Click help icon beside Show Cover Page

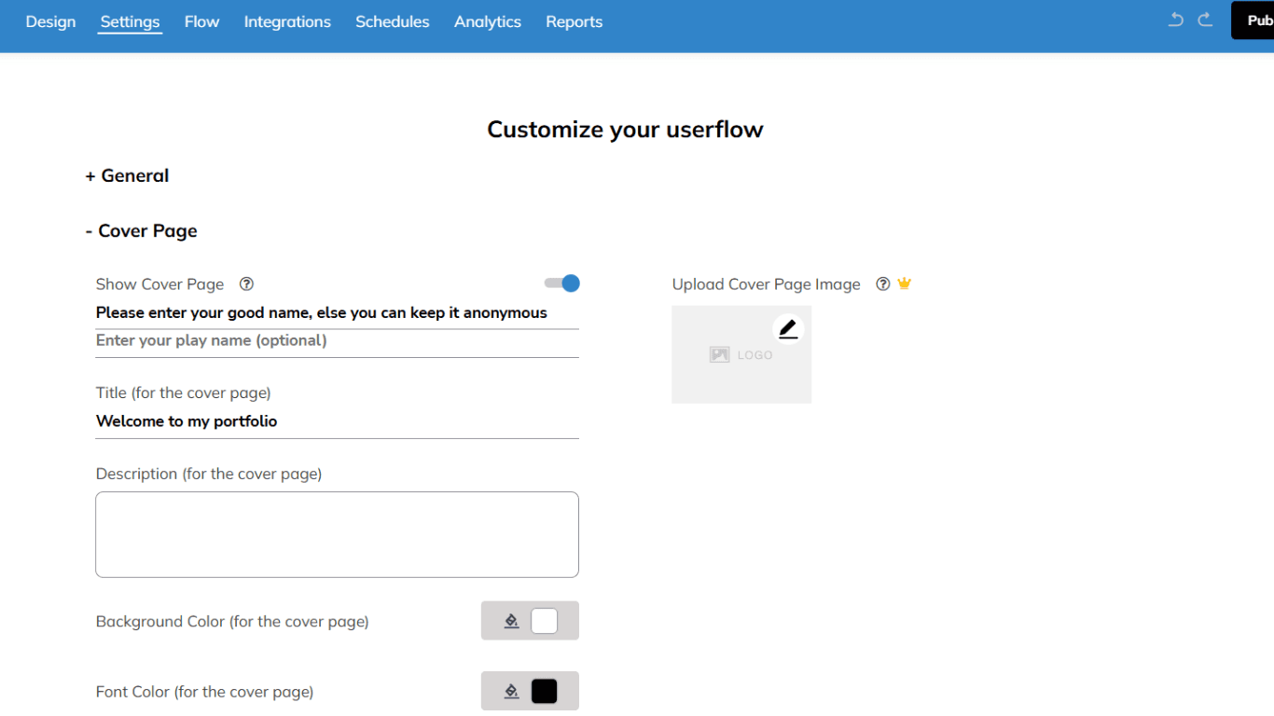point(246,284)
